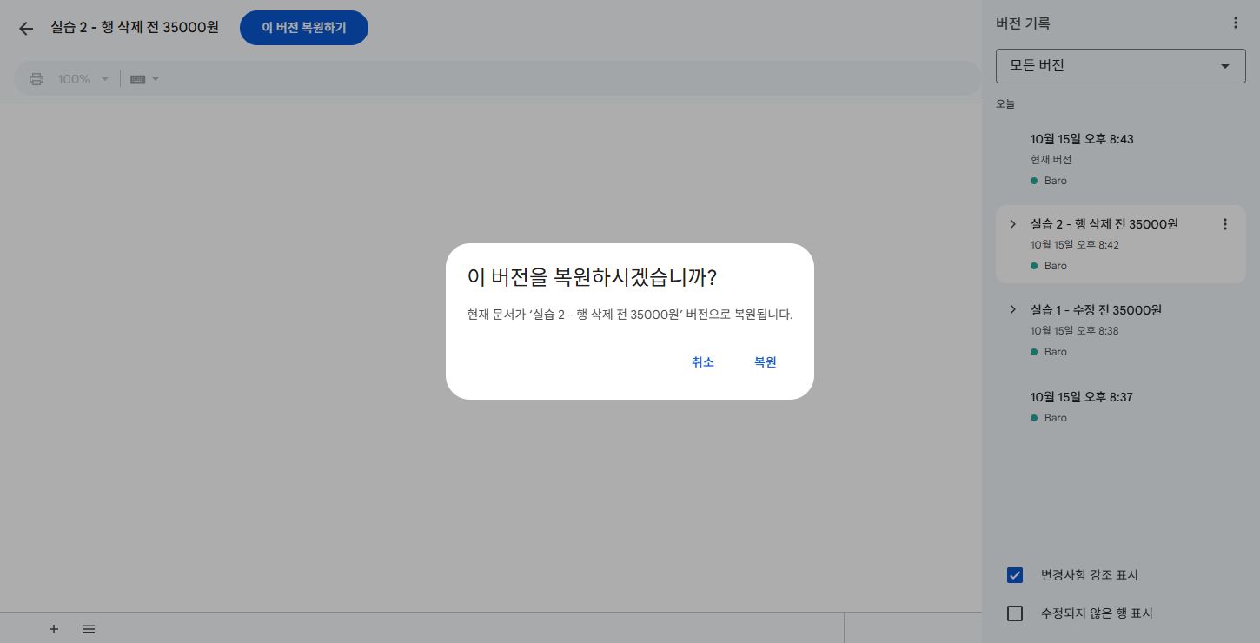1260x643 pixels.
Task: Click the 10월 15일 오후 8:38 timestamp
Action: (1075, 331)
